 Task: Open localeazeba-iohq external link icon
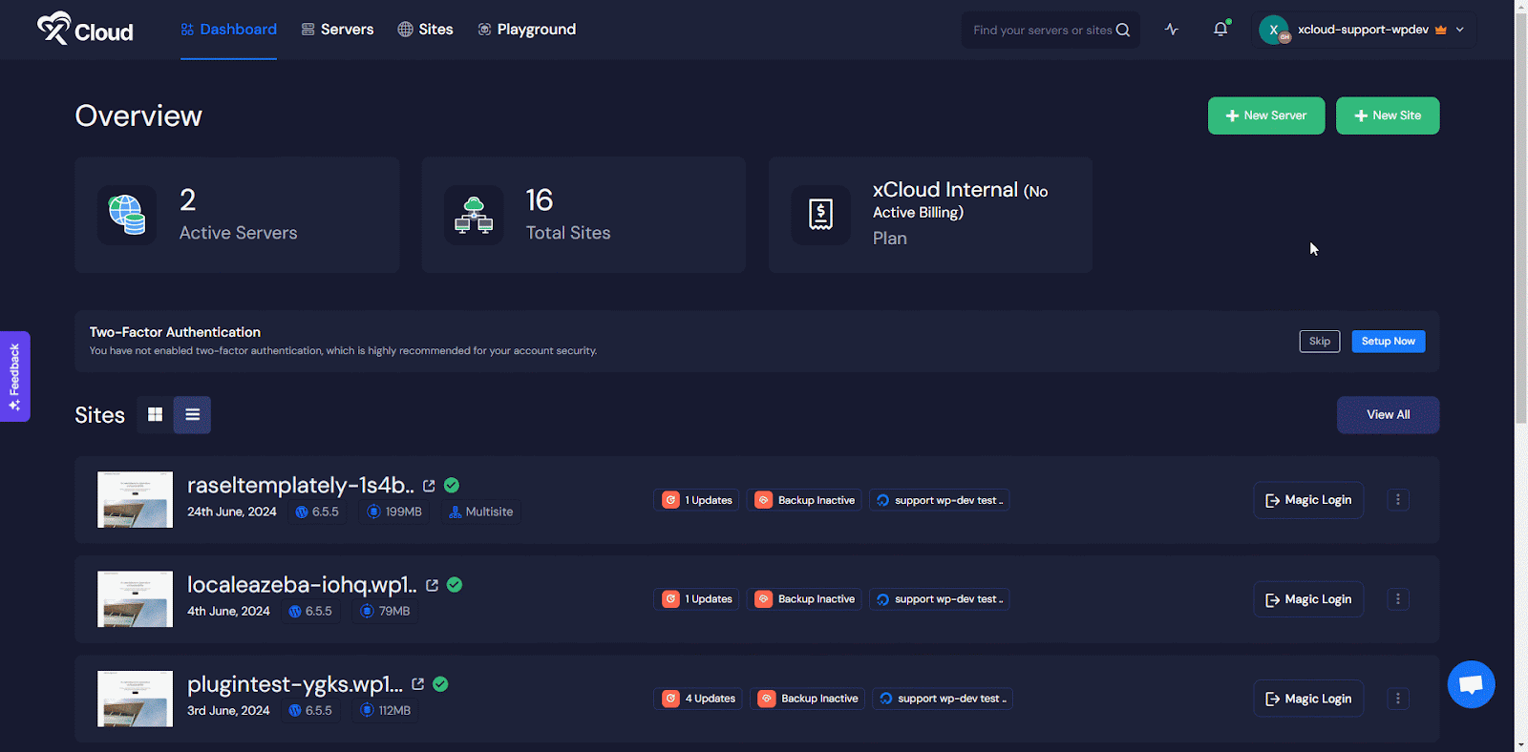(432, 585)
